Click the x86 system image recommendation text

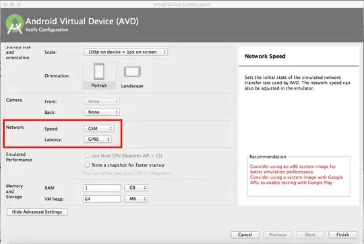tap(293, 169)
